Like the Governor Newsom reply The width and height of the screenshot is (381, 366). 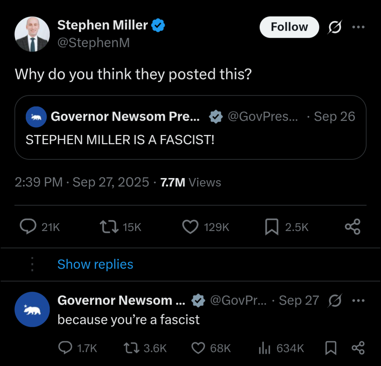click(x=198, y=348)
